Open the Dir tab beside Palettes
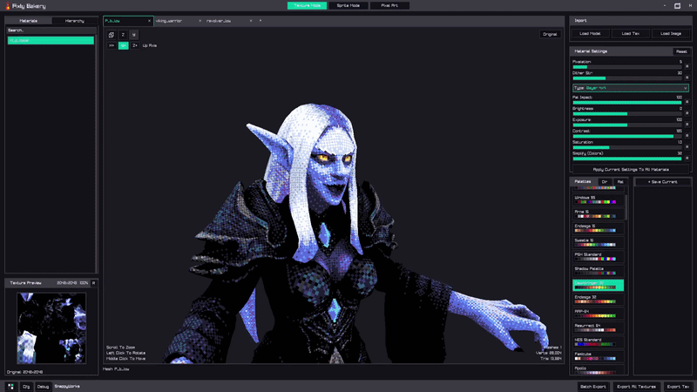The height and width of the screenshot is (392, 697). pyautogui.click(x=604, y=182)
